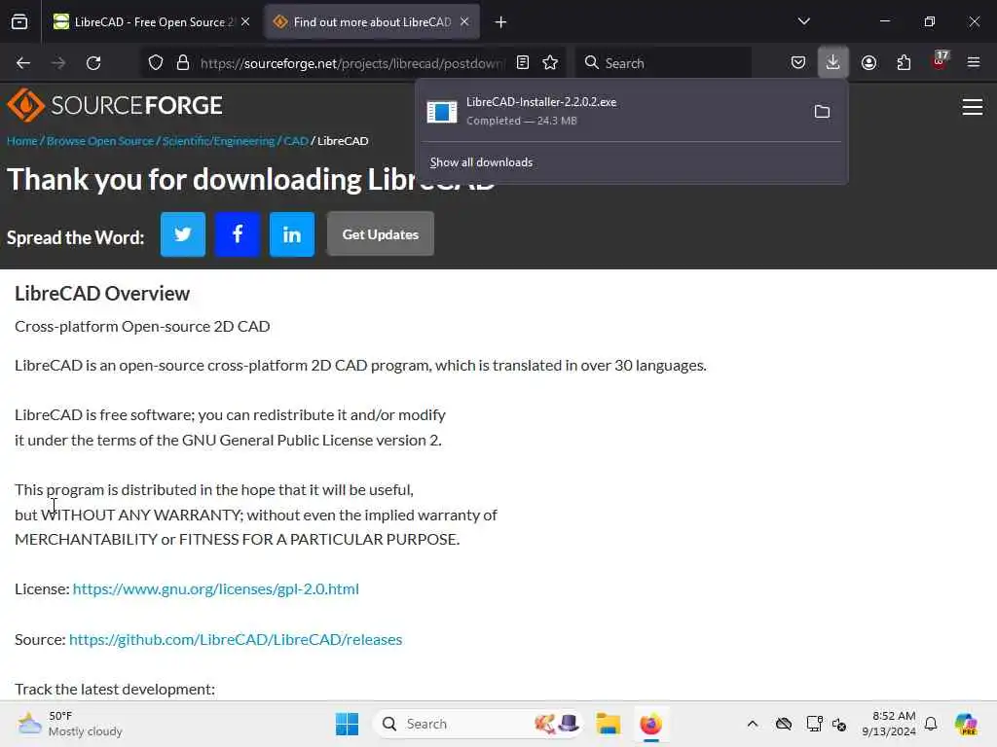997x747 pixels.
Task: Show hidden system tray icons
Action: (753, 724)
